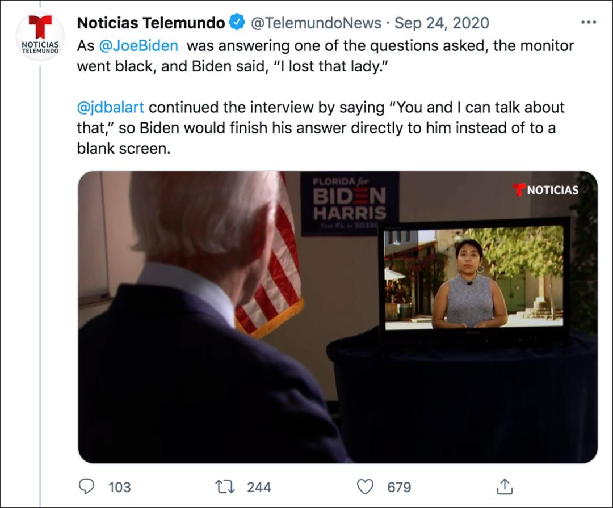Click the Biden Harris sign in the photo
Viewport: 613px width, 508px height.
coord(350,202)
